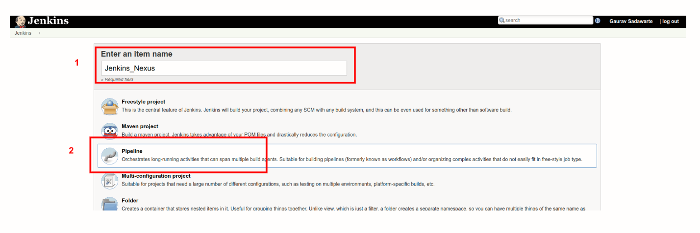Choose the Multi-configuration project title
The width and height of the screenshot is (700, 233).
coord(156,176)
